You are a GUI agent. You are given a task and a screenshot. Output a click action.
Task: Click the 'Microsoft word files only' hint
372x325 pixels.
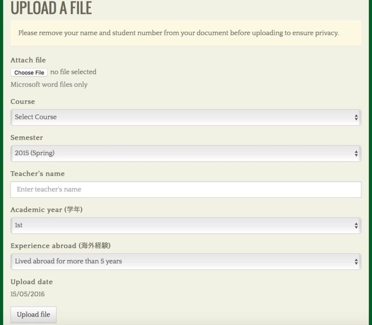(x=49, y=85)
